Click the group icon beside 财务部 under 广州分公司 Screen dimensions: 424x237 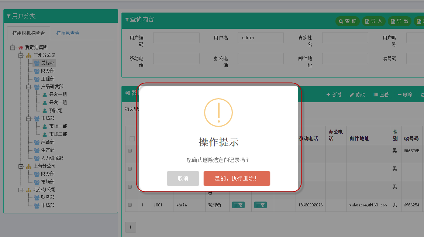37,71
